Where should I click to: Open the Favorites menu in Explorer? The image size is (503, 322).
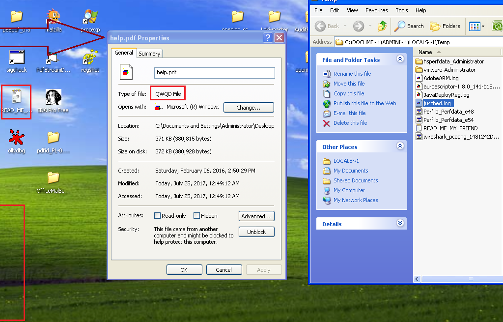(376, 10)
